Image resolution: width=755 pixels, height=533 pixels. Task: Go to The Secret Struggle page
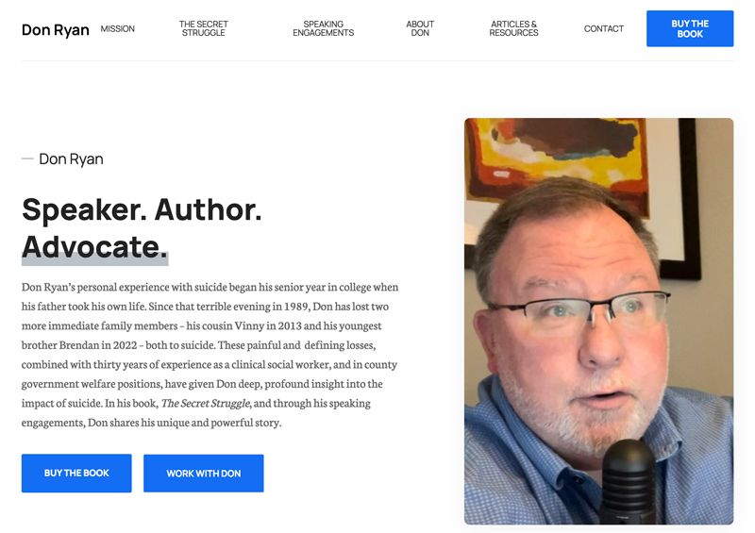click(204, 28)
